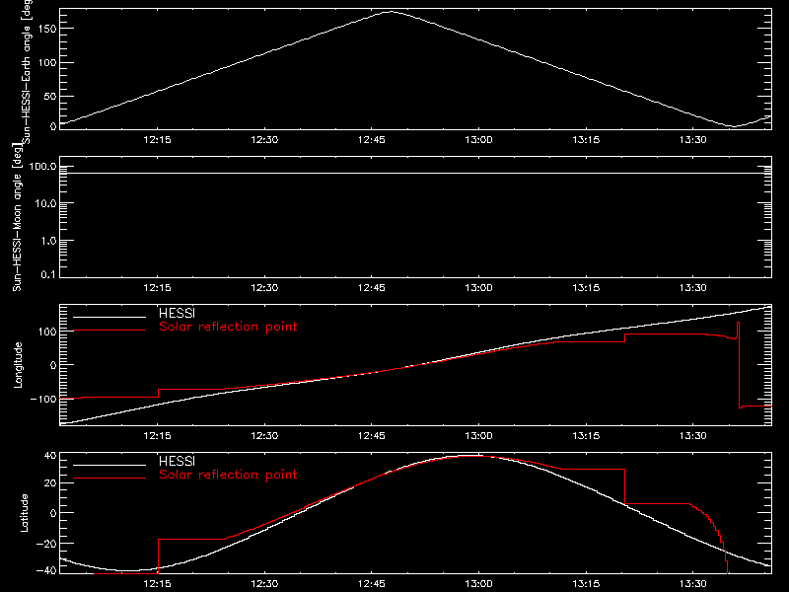Viewport: 789px width, 592px height.
Task: Select HESSI legend label in Longitude plot
Action: (177, 313)
